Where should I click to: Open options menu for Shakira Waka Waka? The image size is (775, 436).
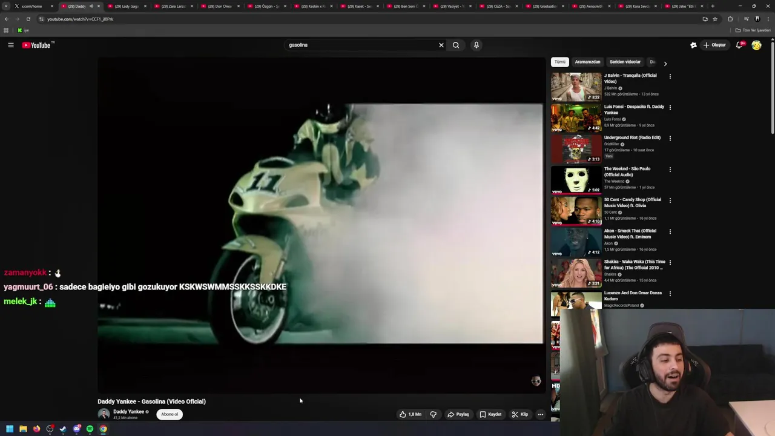pyautogui.click(x=670, y=263)
